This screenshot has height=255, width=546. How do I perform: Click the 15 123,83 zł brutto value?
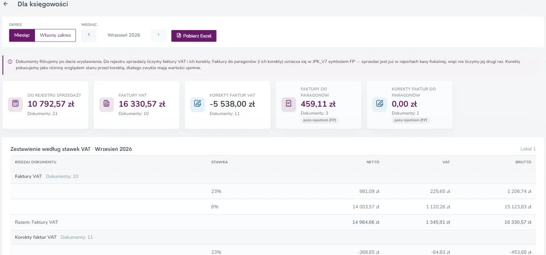517,207
